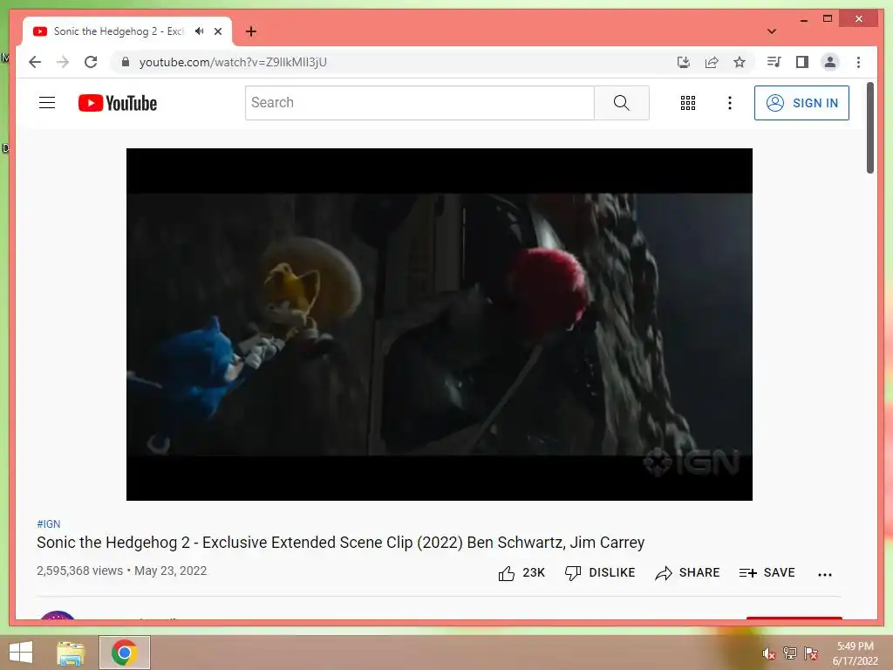Bookmark this page with the star icon

click(740, 62)
